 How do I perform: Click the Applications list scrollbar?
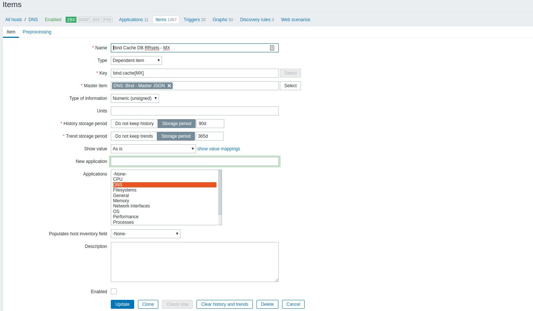click(220, 193)
